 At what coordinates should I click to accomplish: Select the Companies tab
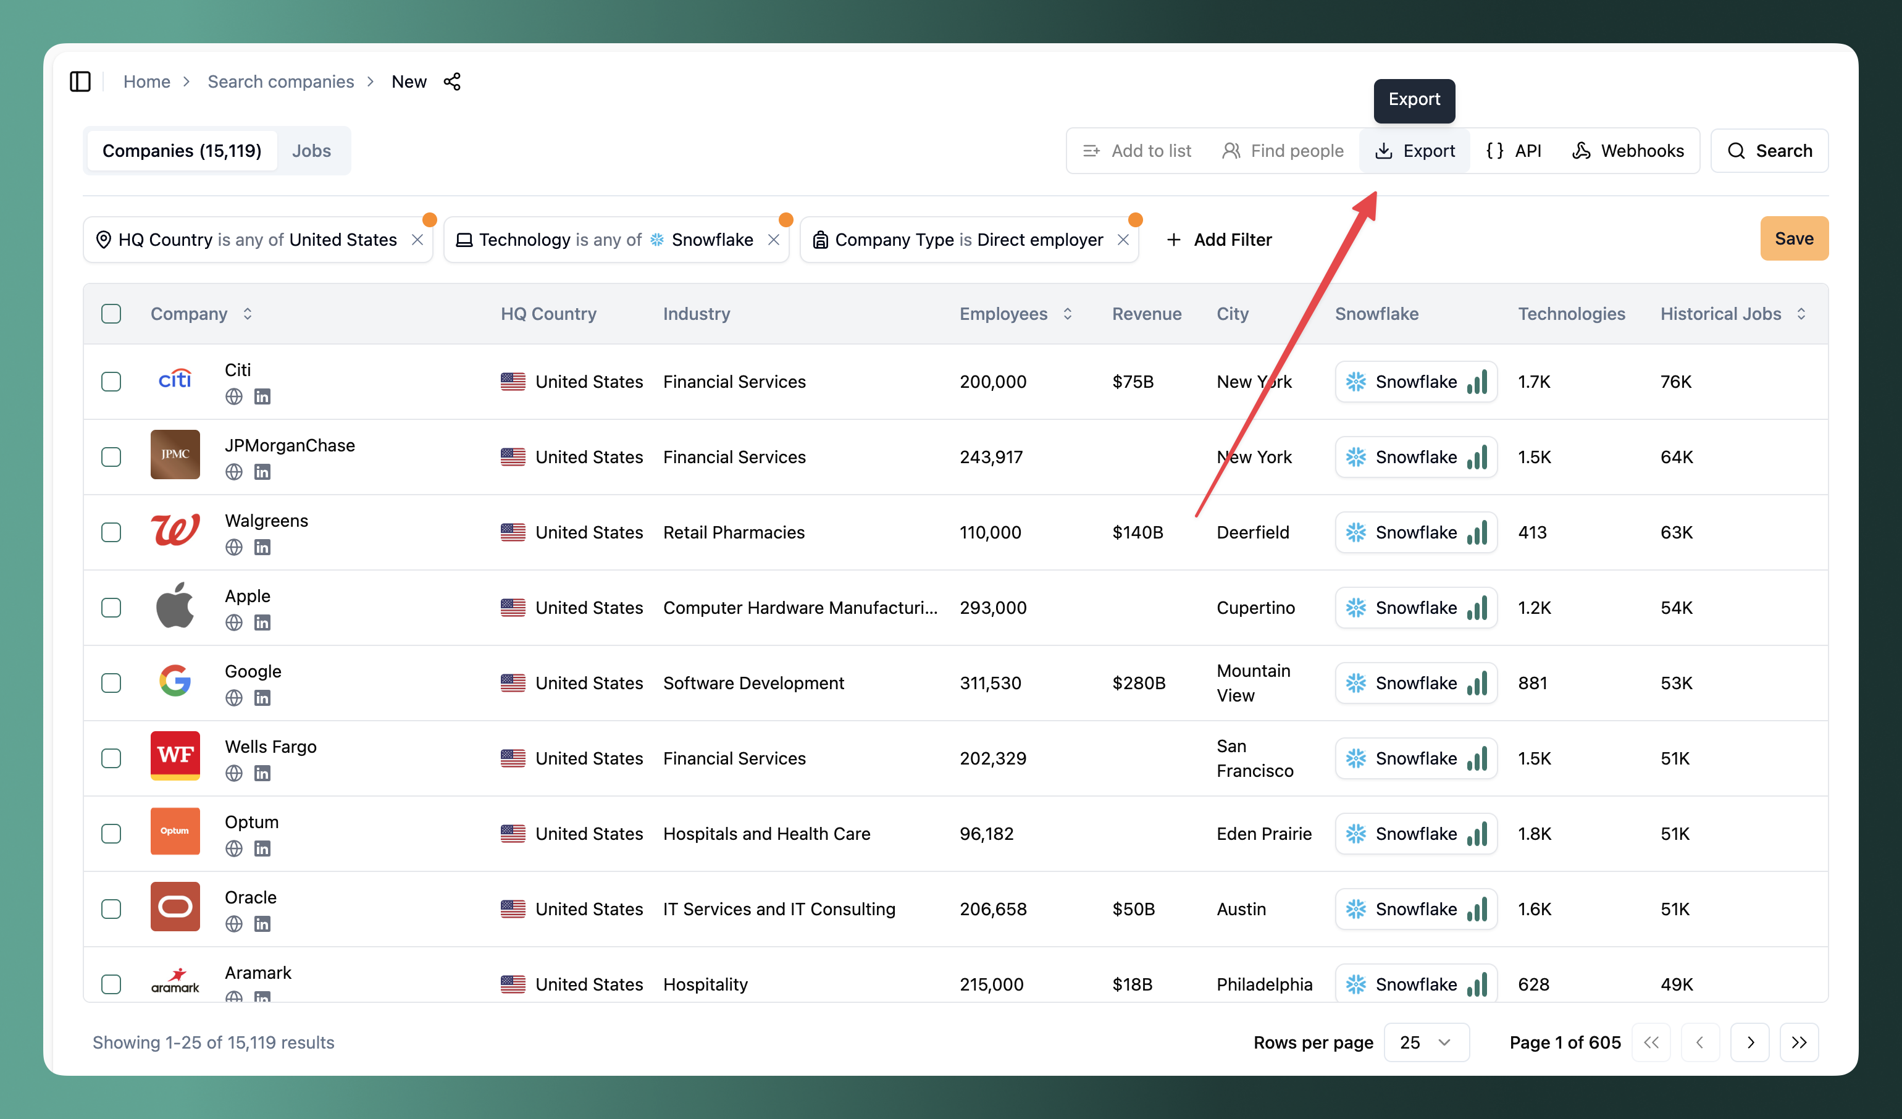(182, 151)
